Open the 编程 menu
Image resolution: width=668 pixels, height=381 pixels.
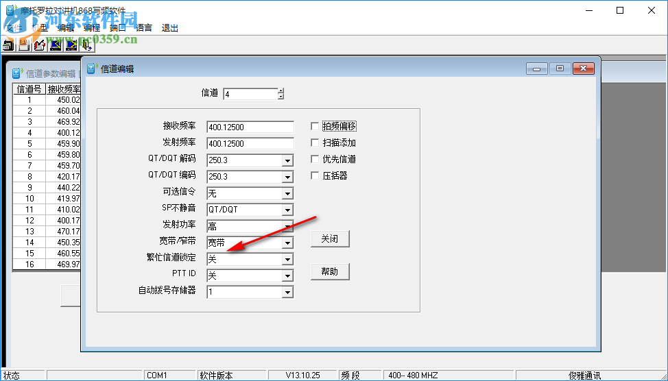[92, 28]
